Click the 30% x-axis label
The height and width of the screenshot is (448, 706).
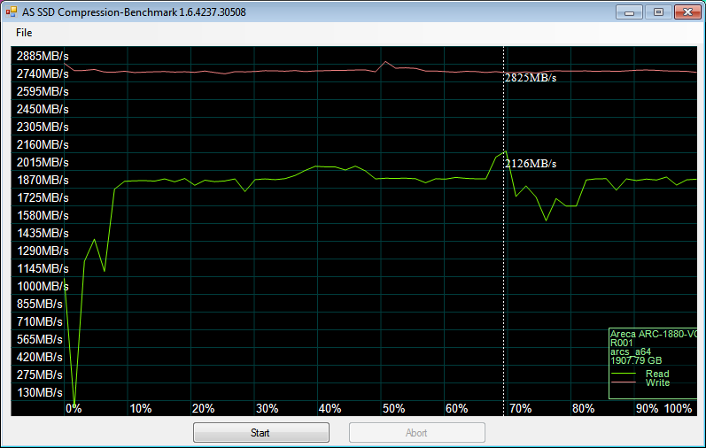coord(267,409)
